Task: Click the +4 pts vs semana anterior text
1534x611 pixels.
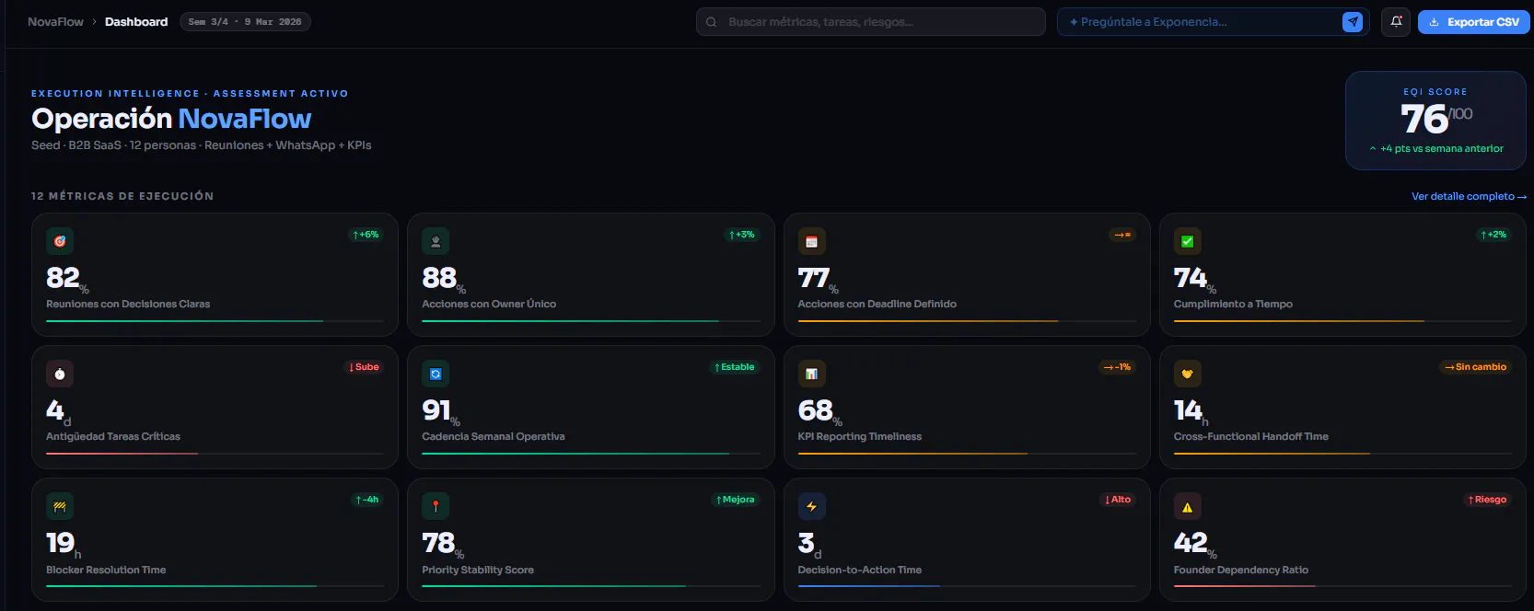Action: [1436, 148]
